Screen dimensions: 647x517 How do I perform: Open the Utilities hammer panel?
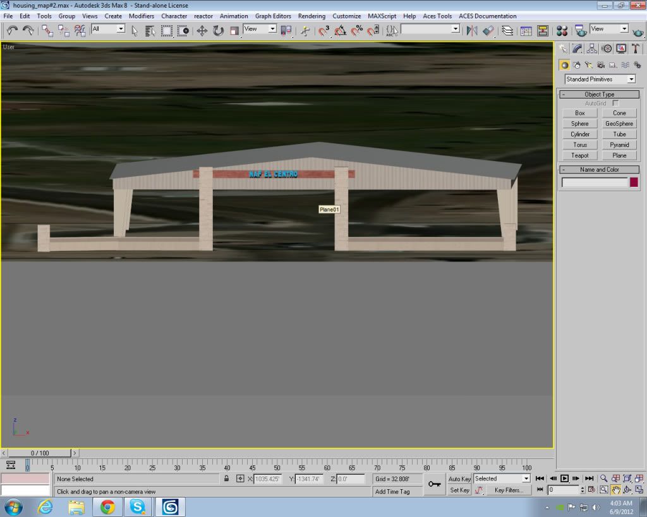tap(636, 49)
